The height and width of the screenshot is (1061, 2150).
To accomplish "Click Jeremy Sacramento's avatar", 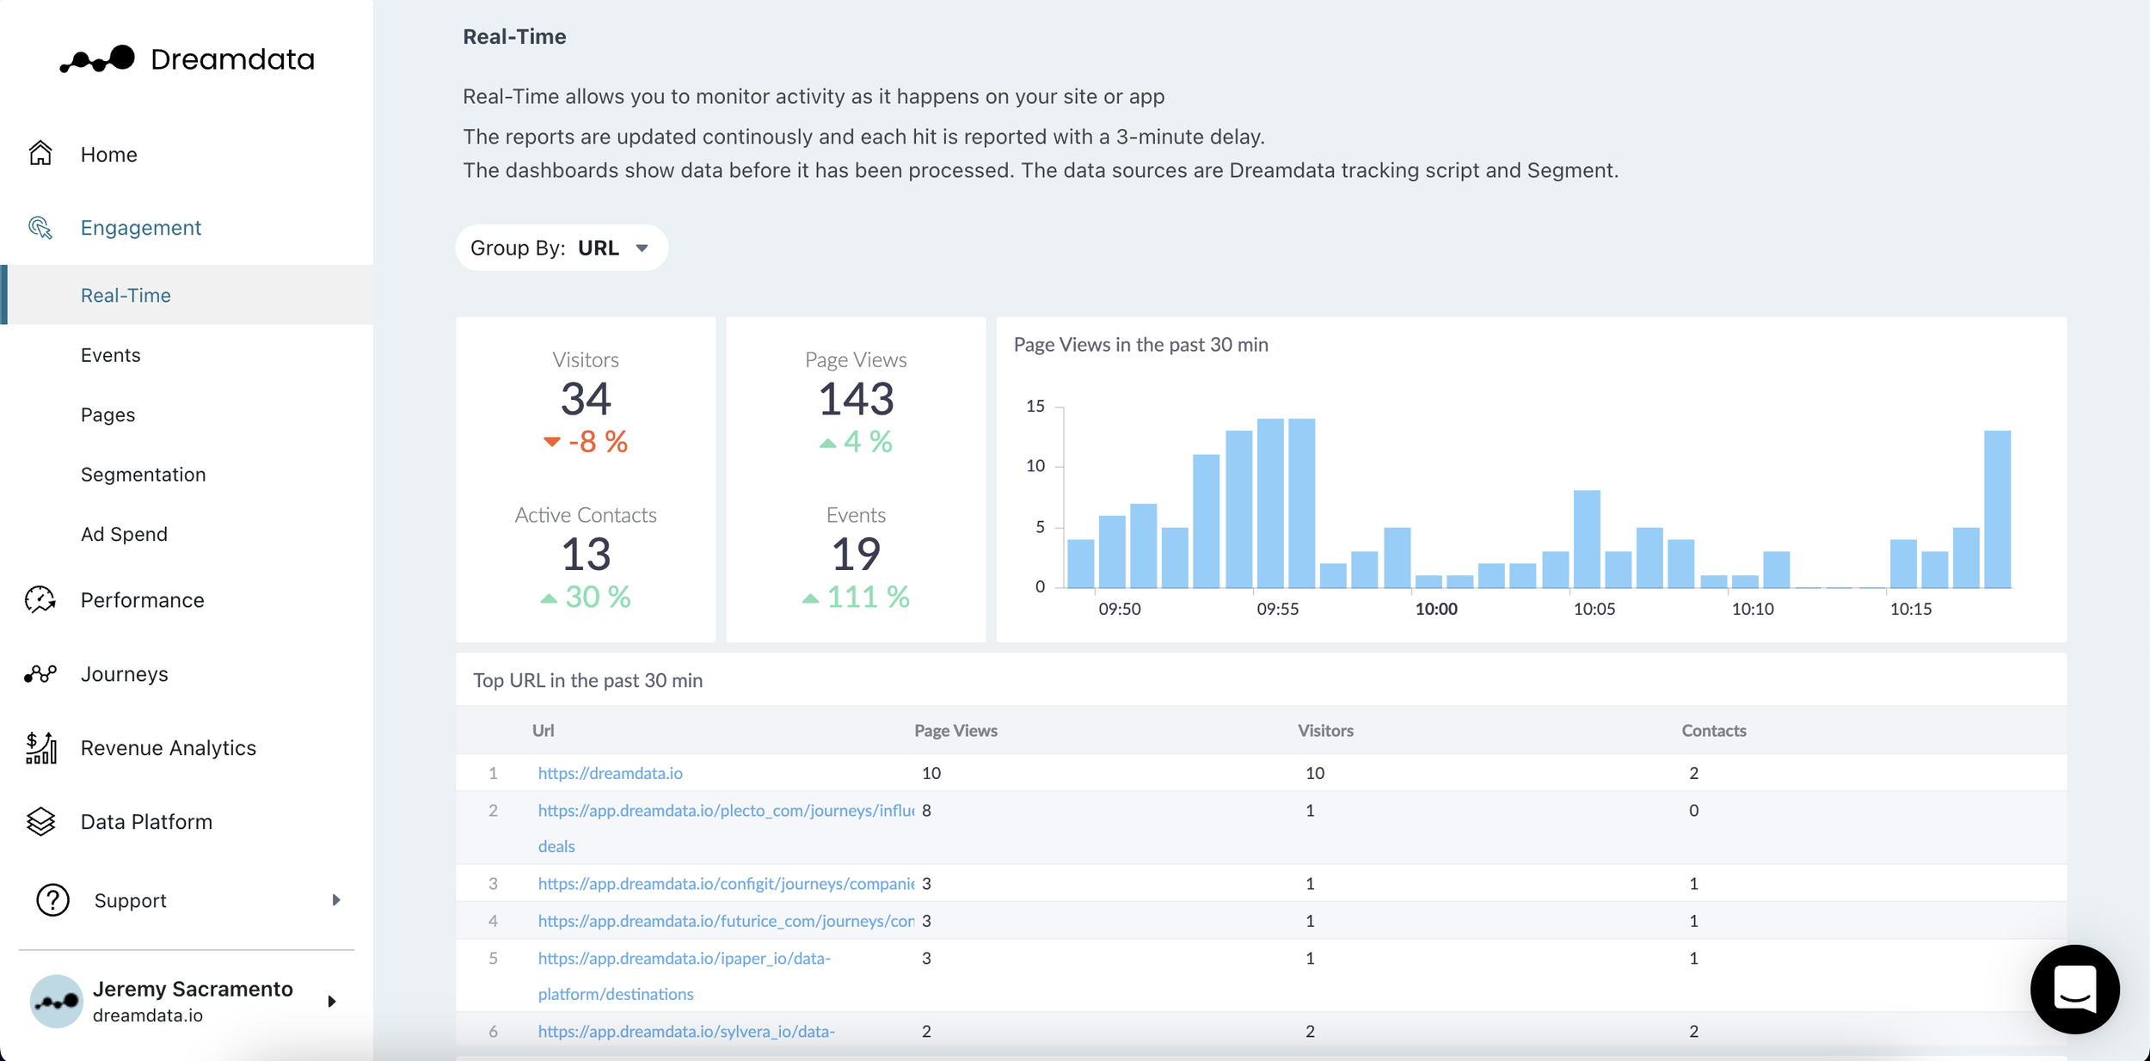I will (56, 1001).
